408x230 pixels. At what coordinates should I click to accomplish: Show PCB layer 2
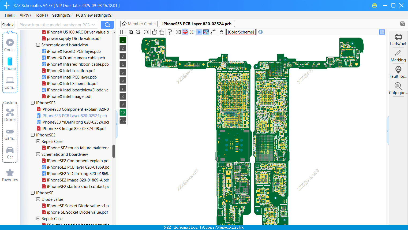pos(123,48)
